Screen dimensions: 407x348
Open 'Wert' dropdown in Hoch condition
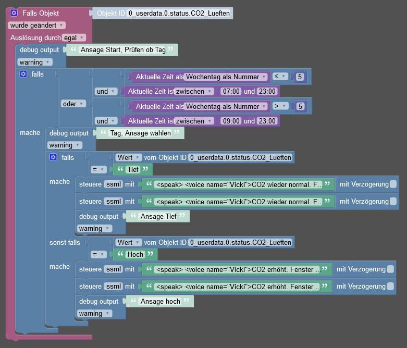tap(129, 242)
